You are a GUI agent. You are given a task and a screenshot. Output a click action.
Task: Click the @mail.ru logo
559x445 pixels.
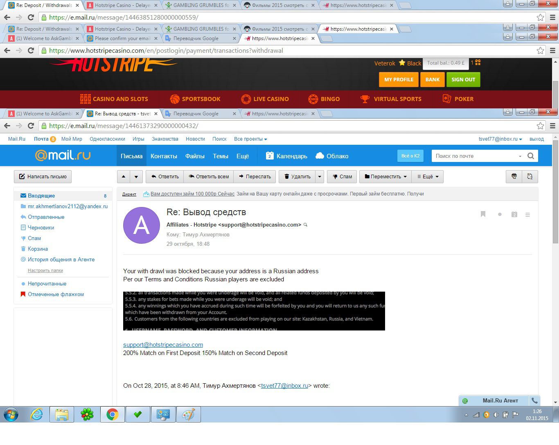[63, 155]
